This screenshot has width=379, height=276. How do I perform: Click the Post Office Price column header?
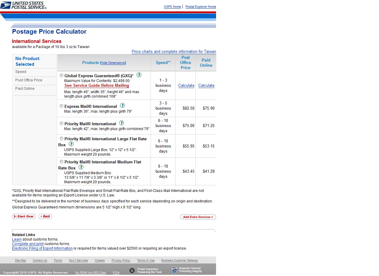185,62
